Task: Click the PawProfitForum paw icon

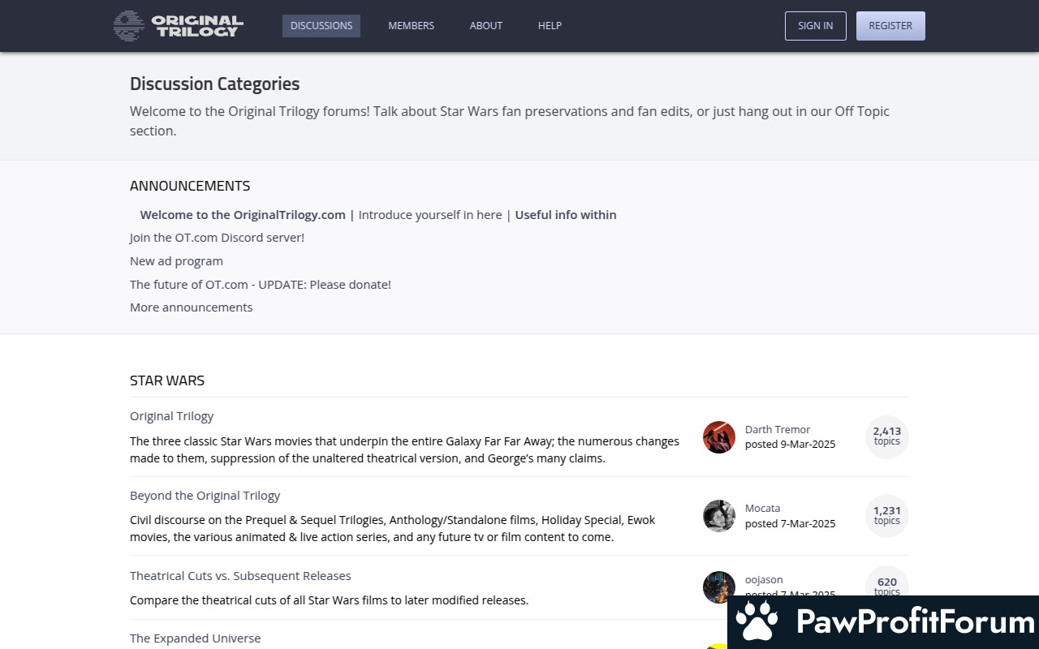Action: click(757, 622)
